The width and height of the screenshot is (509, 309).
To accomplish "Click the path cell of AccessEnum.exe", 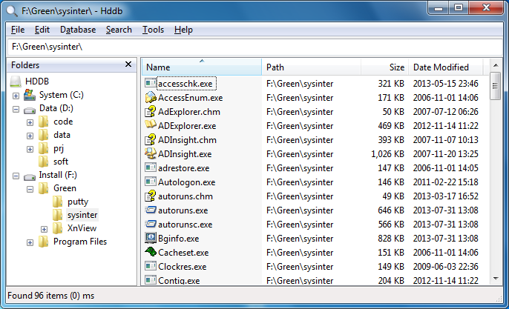I will [300, 98].
